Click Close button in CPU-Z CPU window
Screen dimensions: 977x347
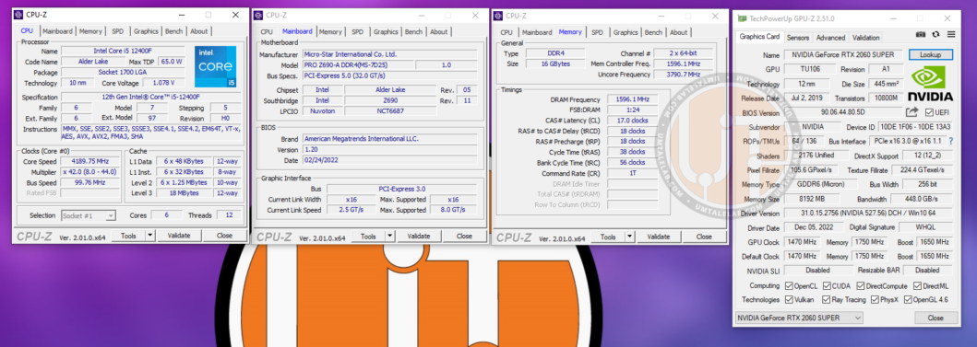(224, 236)
